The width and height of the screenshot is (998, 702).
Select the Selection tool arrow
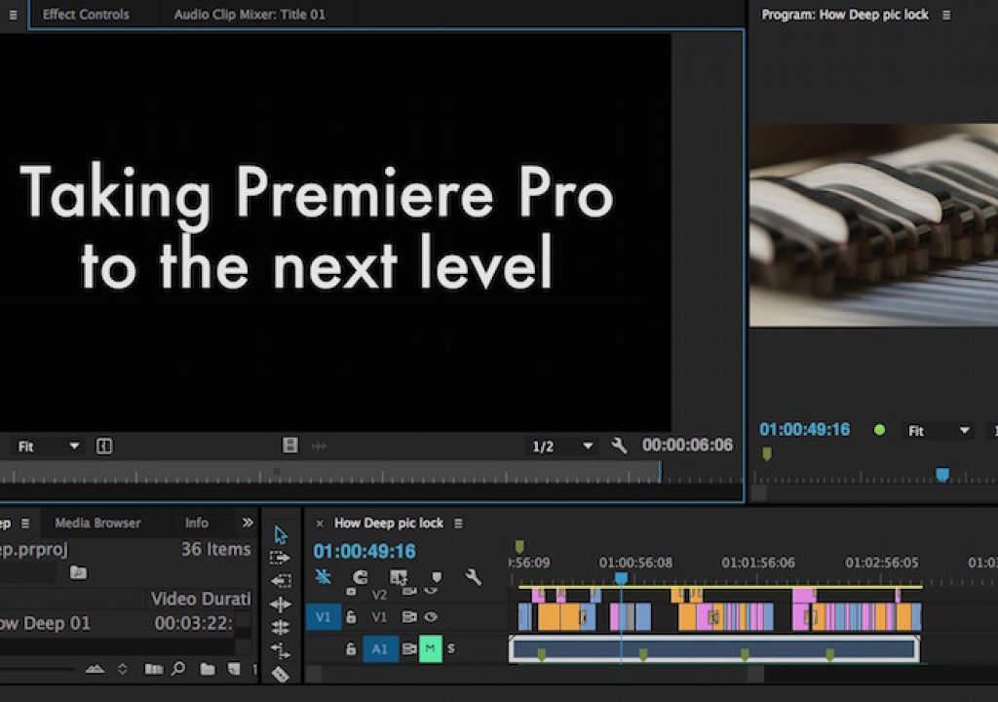coord(281,534)
